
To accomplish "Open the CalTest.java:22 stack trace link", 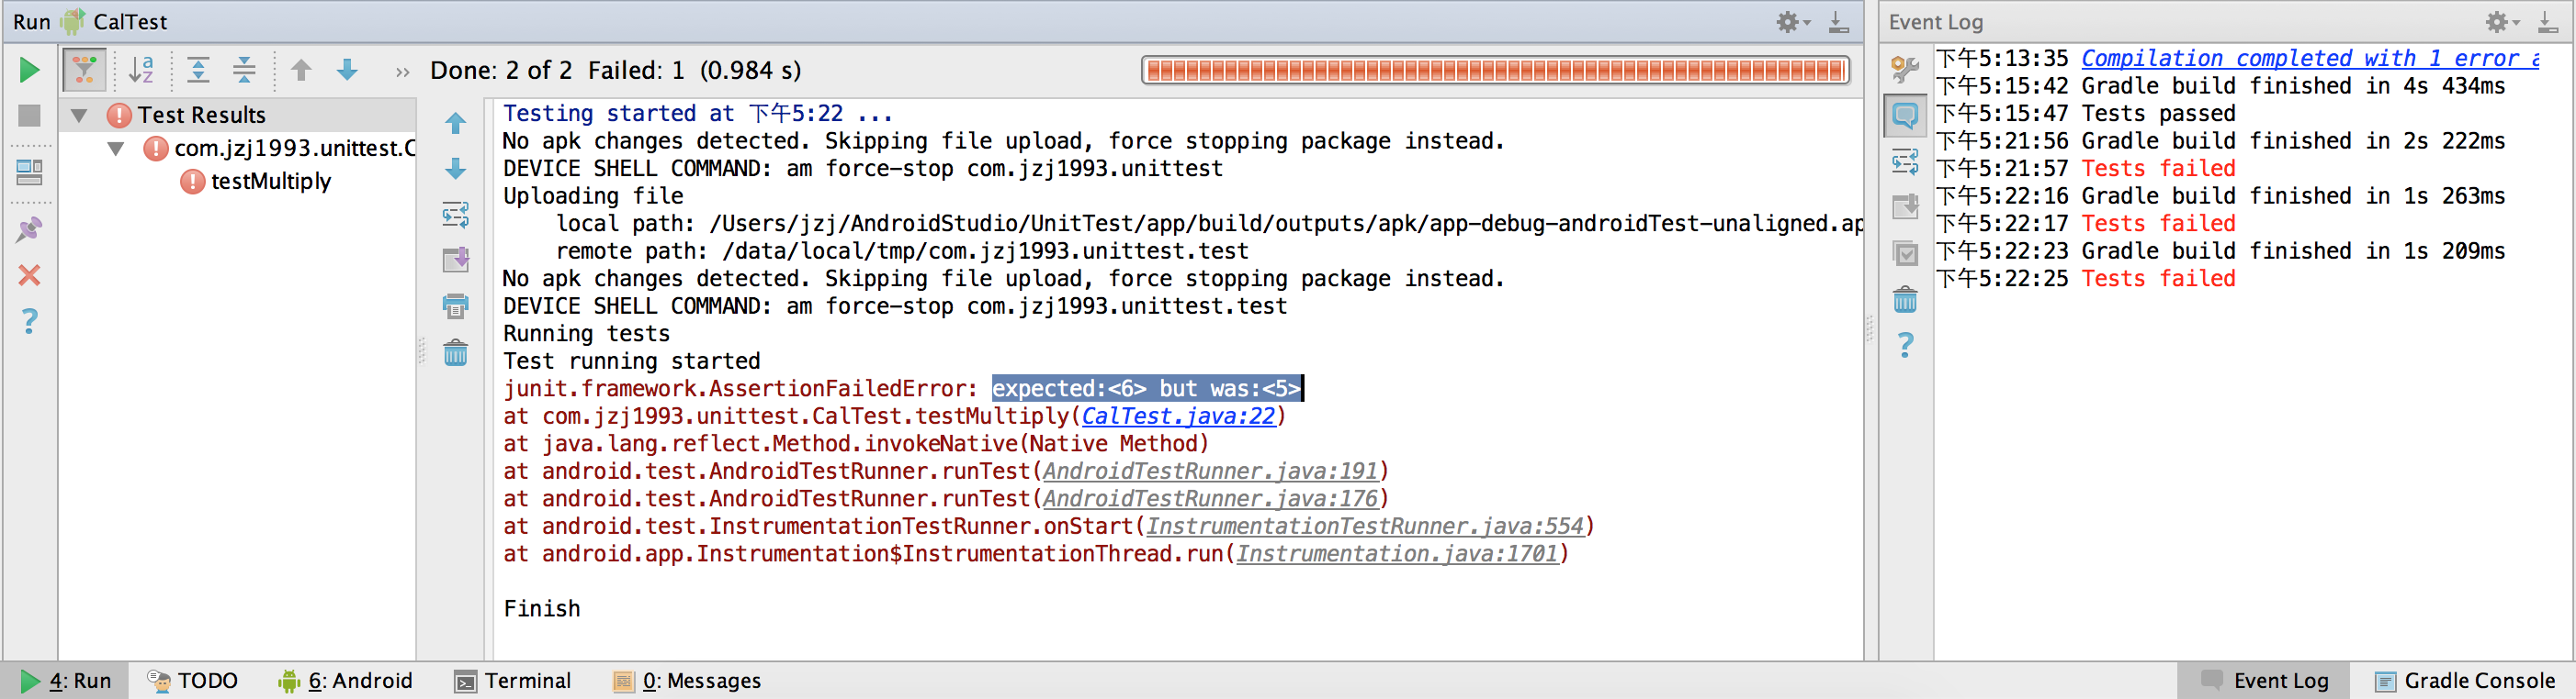I will point(1178,416).
